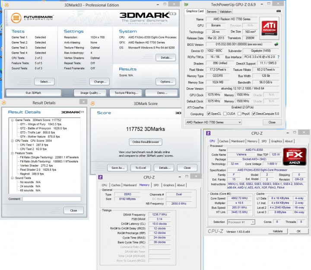Viewport: 311px width, 270px height.
Task: Click the GPU-Z title bar chip icon
Action: (186, 4)
